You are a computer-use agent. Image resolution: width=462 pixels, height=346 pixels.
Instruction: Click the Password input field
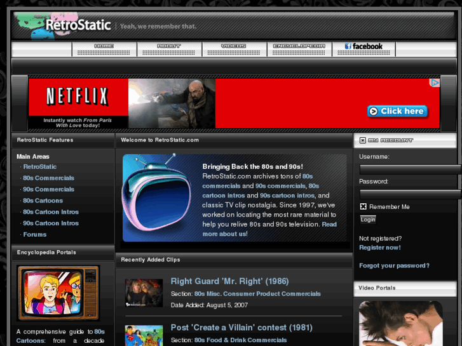(410, 194)
